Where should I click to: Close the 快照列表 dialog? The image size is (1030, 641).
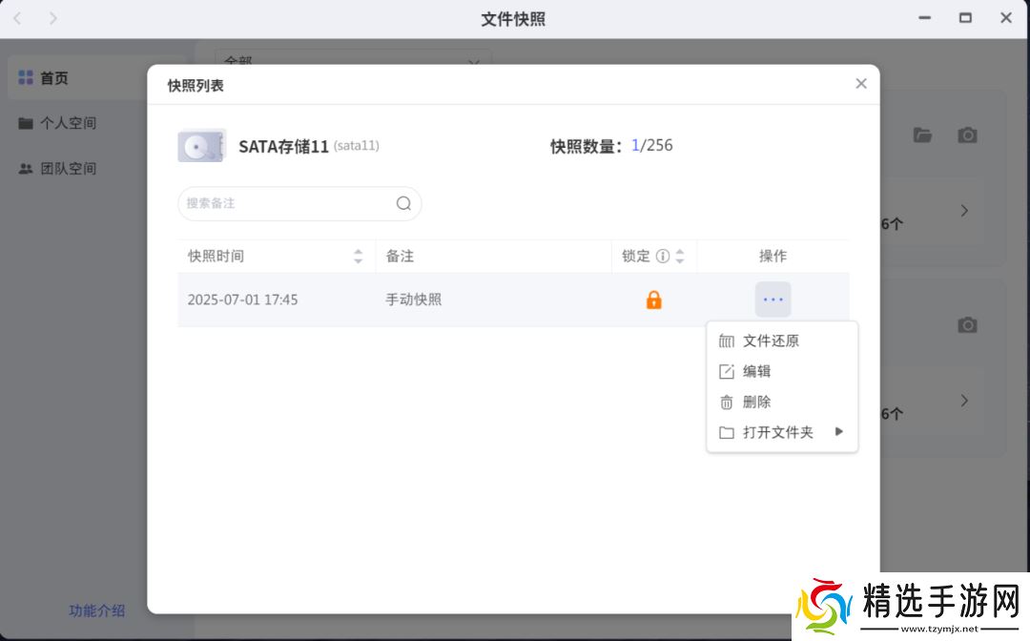[861, 84]
